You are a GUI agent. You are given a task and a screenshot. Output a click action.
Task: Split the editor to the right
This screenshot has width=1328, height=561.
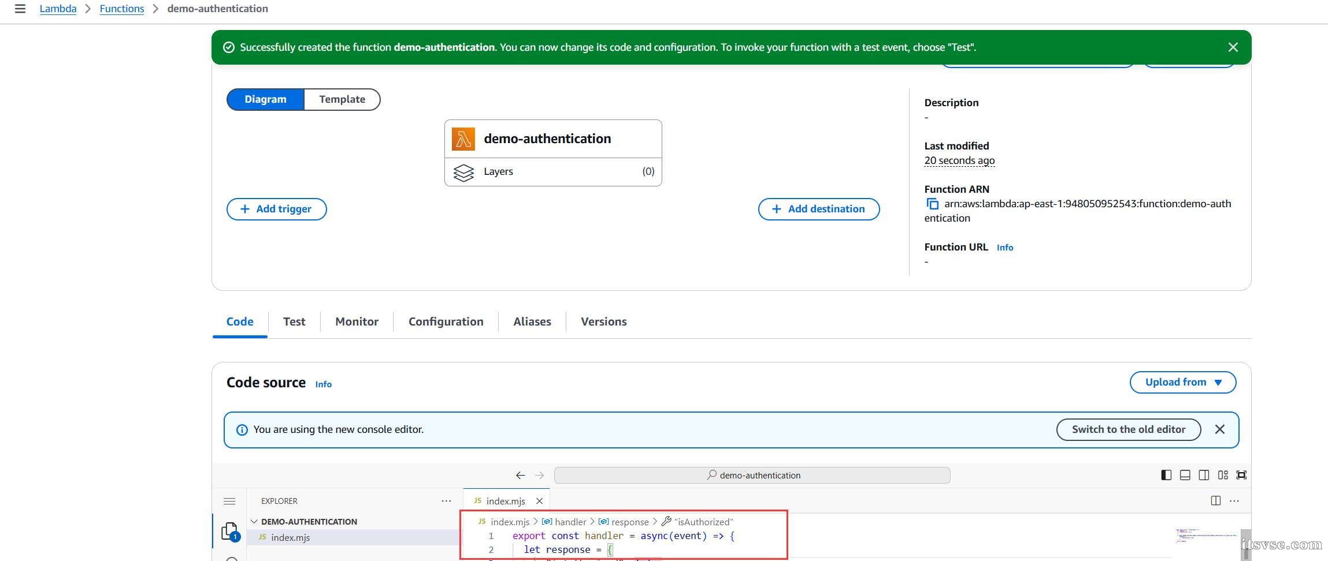click(x=1215, y=501)
